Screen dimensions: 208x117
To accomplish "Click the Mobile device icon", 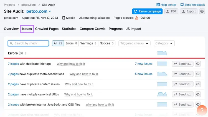I will [64, 18].
